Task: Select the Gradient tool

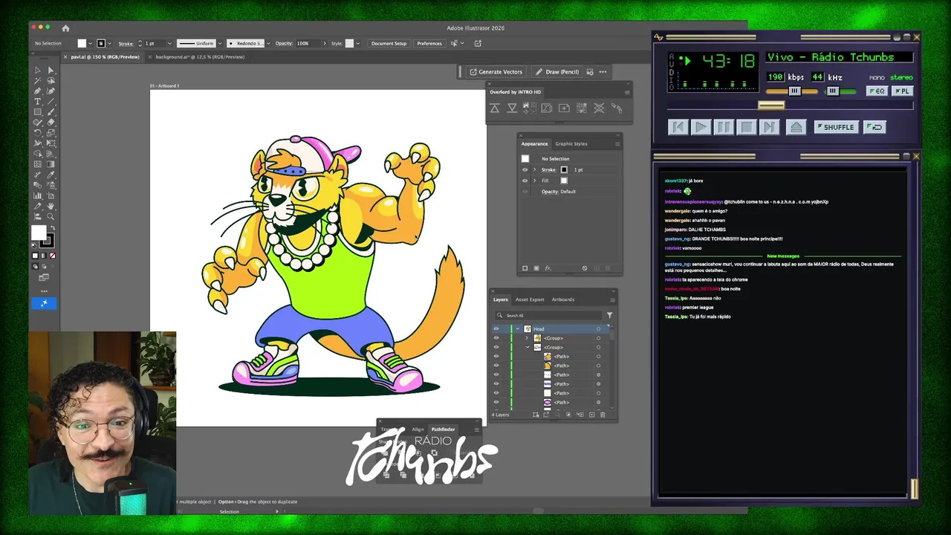Action: 51,164
